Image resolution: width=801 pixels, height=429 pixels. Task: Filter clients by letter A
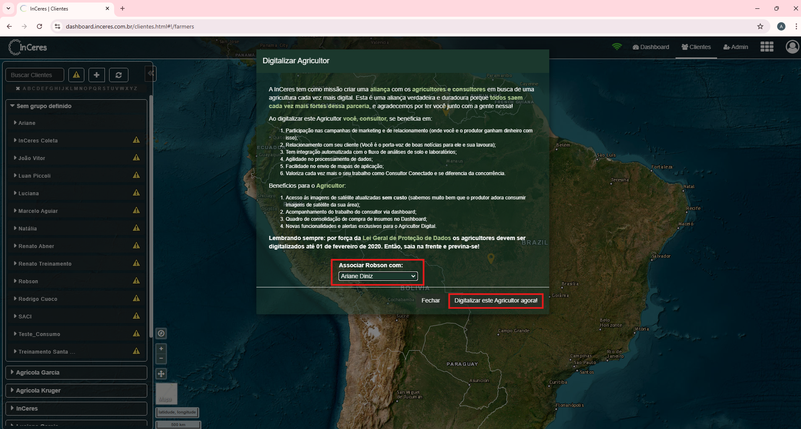25,88
